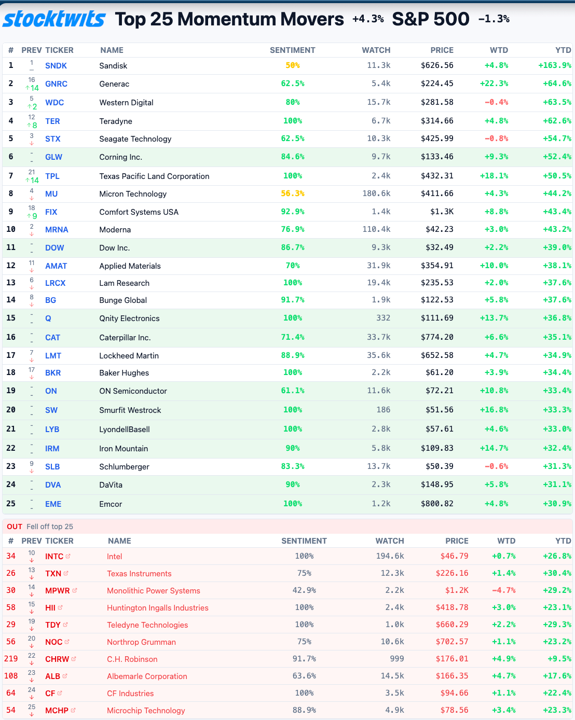Select the TER ticker link

[52, 121]
